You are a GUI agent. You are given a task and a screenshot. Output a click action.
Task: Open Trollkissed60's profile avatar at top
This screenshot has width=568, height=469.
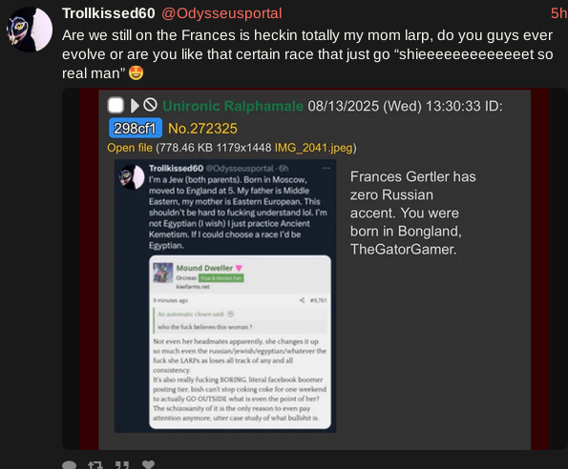pos(30,30)
